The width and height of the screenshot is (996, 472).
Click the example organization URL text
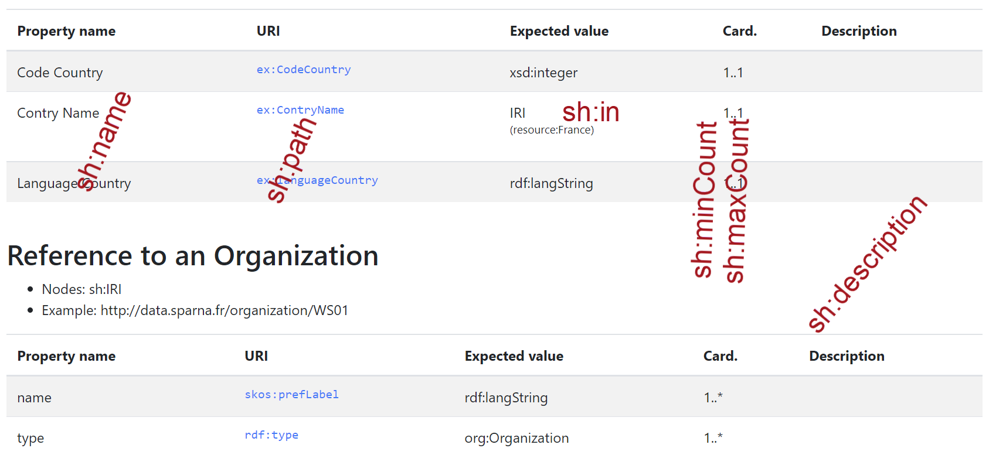point(224,310)
